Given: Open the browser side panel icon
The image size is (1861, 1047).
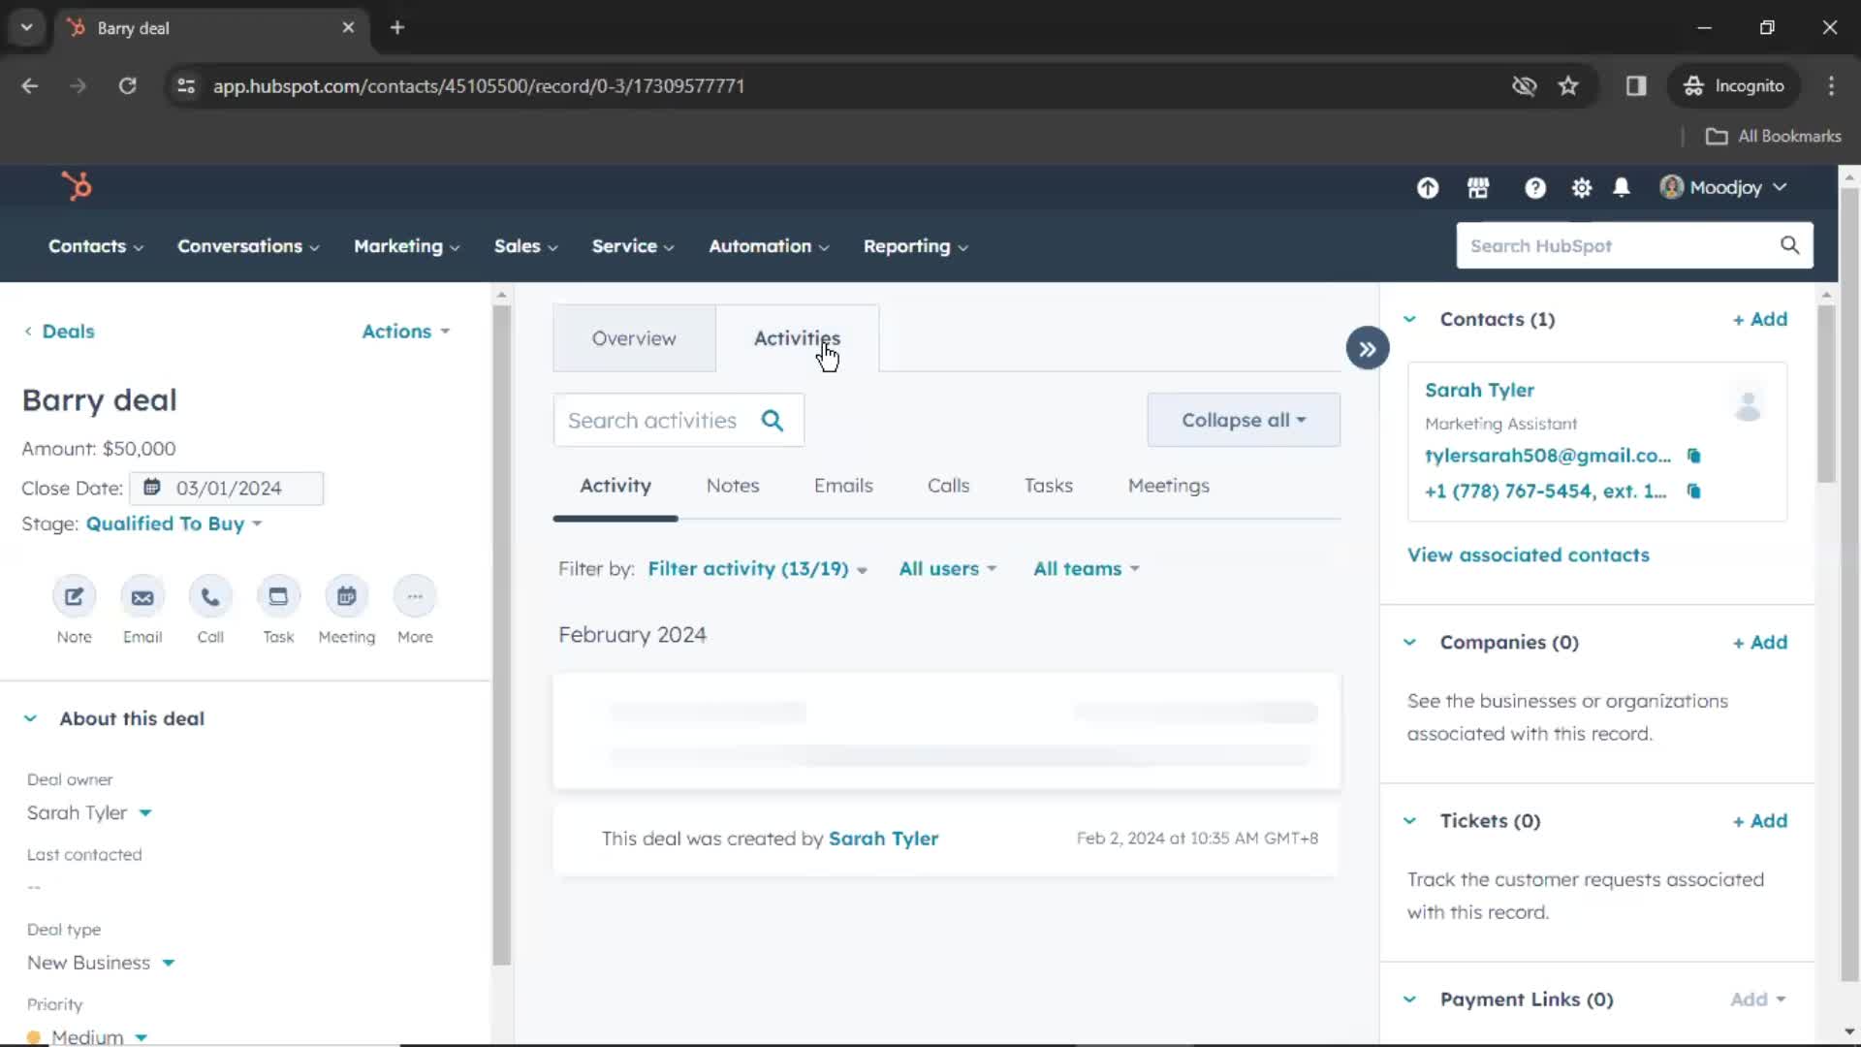Looking at the screenshot, I should 1636,86.
